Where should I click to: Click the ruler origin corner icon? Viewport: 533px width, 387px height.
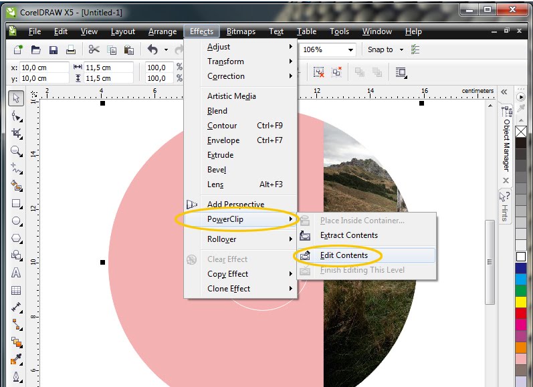pos(33,94)
